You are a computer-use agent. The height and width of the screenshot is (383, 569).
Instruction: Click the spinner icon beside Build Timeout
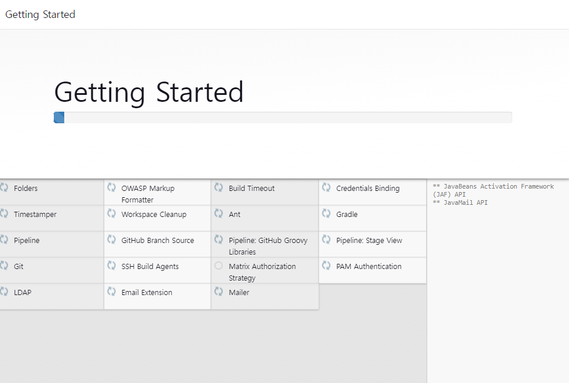point(218,187)
